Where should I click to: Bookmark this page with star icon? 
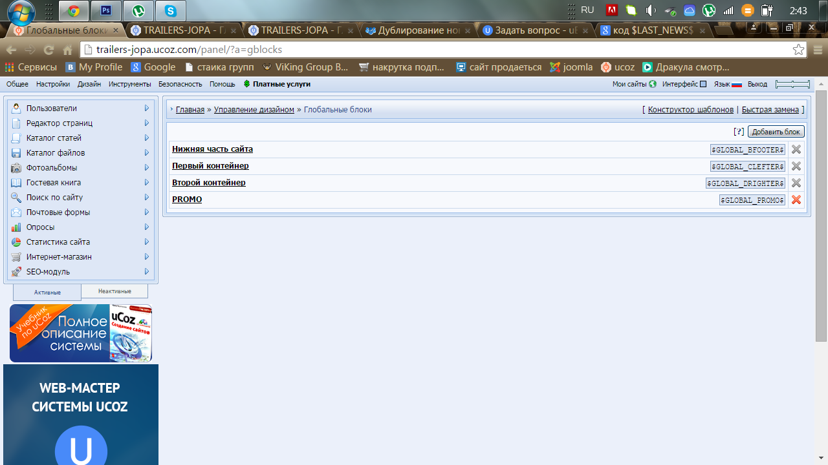tap(799, 50)
